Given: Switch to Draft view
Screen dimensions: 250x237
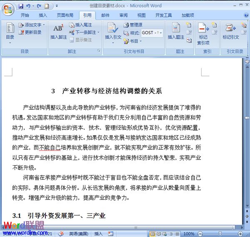Looking at the screenshot, I should 177,234.
